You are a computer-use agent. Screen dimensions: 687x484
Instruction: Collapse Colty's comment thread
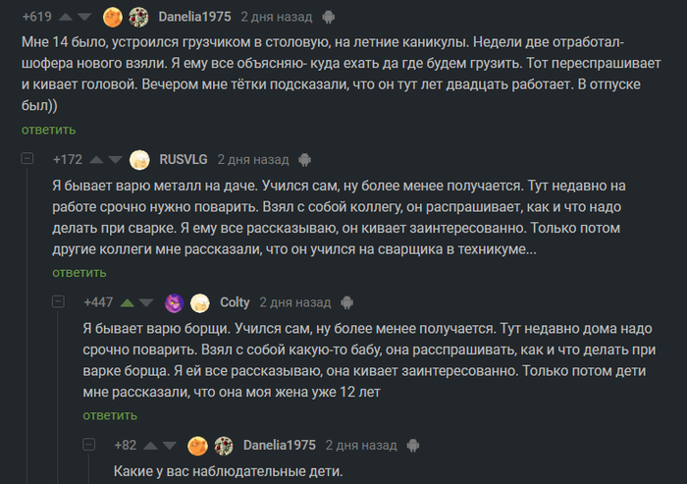(x=58, y=302)
